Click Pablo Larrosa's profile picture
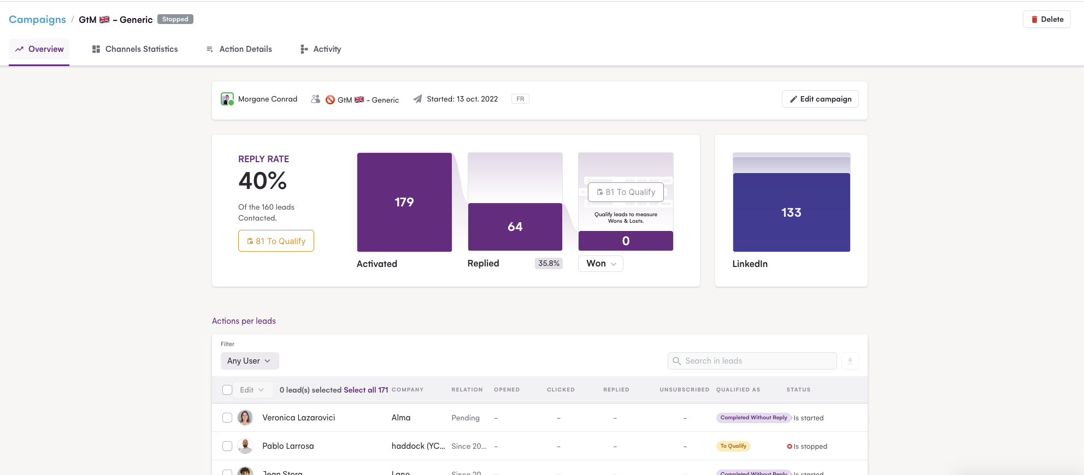The height and width of the screenshot is (475, 1084). (245, 446)
